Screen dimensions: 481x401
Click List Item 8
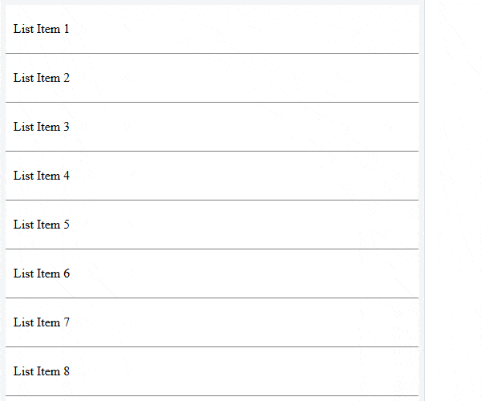click(212, 371)
